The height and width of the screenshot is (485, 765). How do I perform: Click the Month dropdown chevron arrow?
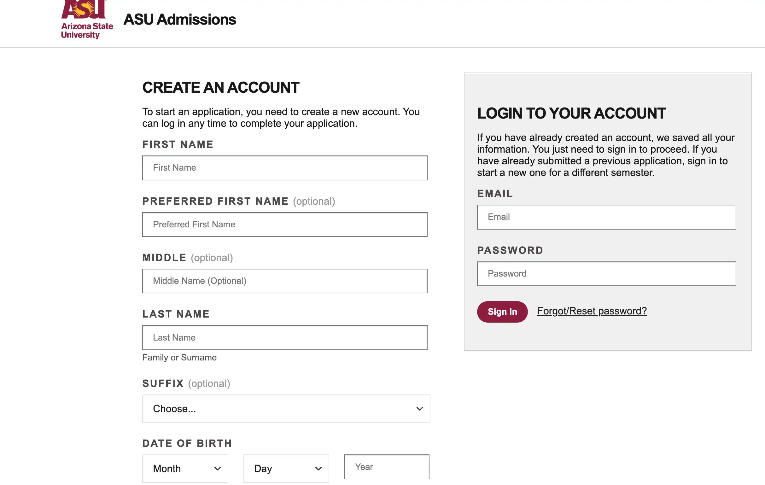[x=218, y=469]
